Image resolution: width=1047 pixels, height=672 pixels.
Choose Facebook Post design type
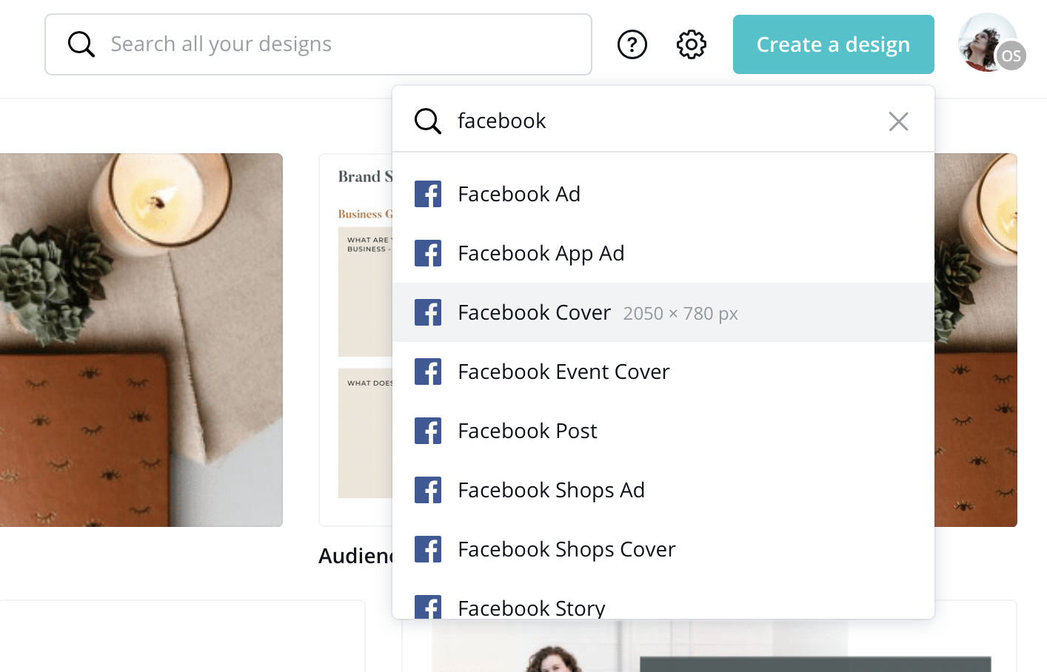[x=663, y=431]
